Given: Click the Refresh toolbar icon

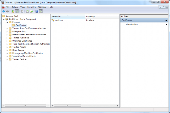Looking at the screenshot, I should 27,11.
